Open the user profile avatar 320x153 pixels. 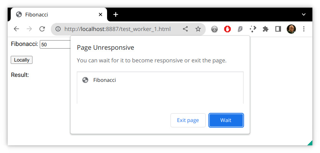click(x=291, y=29)
